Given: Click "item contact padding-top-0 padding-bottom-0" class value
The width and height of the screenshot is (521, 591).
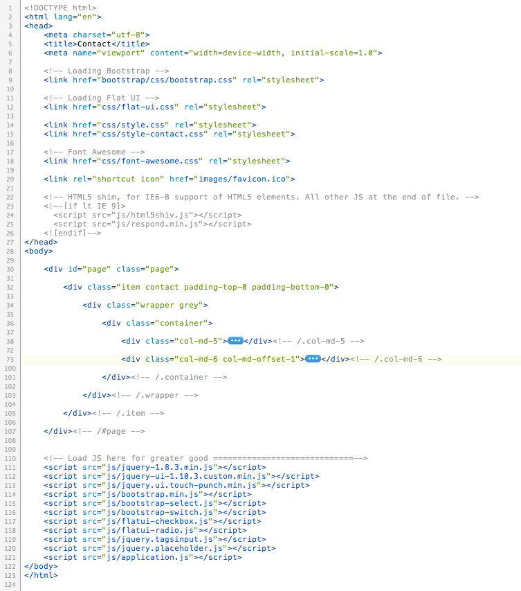Looking at the screenshot, I should pyautogui.click(x=225, y=288).
